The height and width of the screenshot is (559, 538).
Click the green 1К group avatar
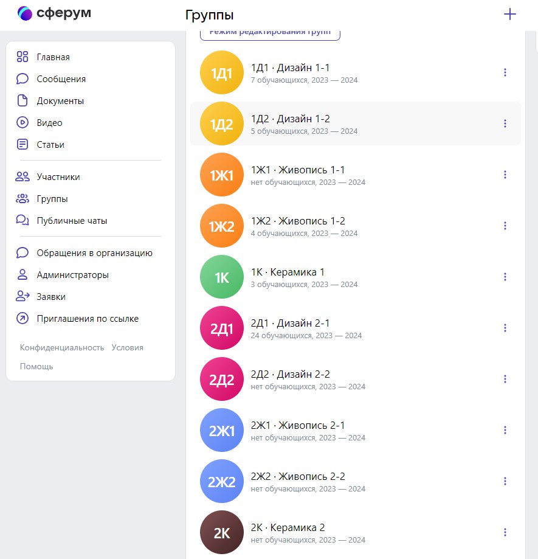[x=222, y=277]
